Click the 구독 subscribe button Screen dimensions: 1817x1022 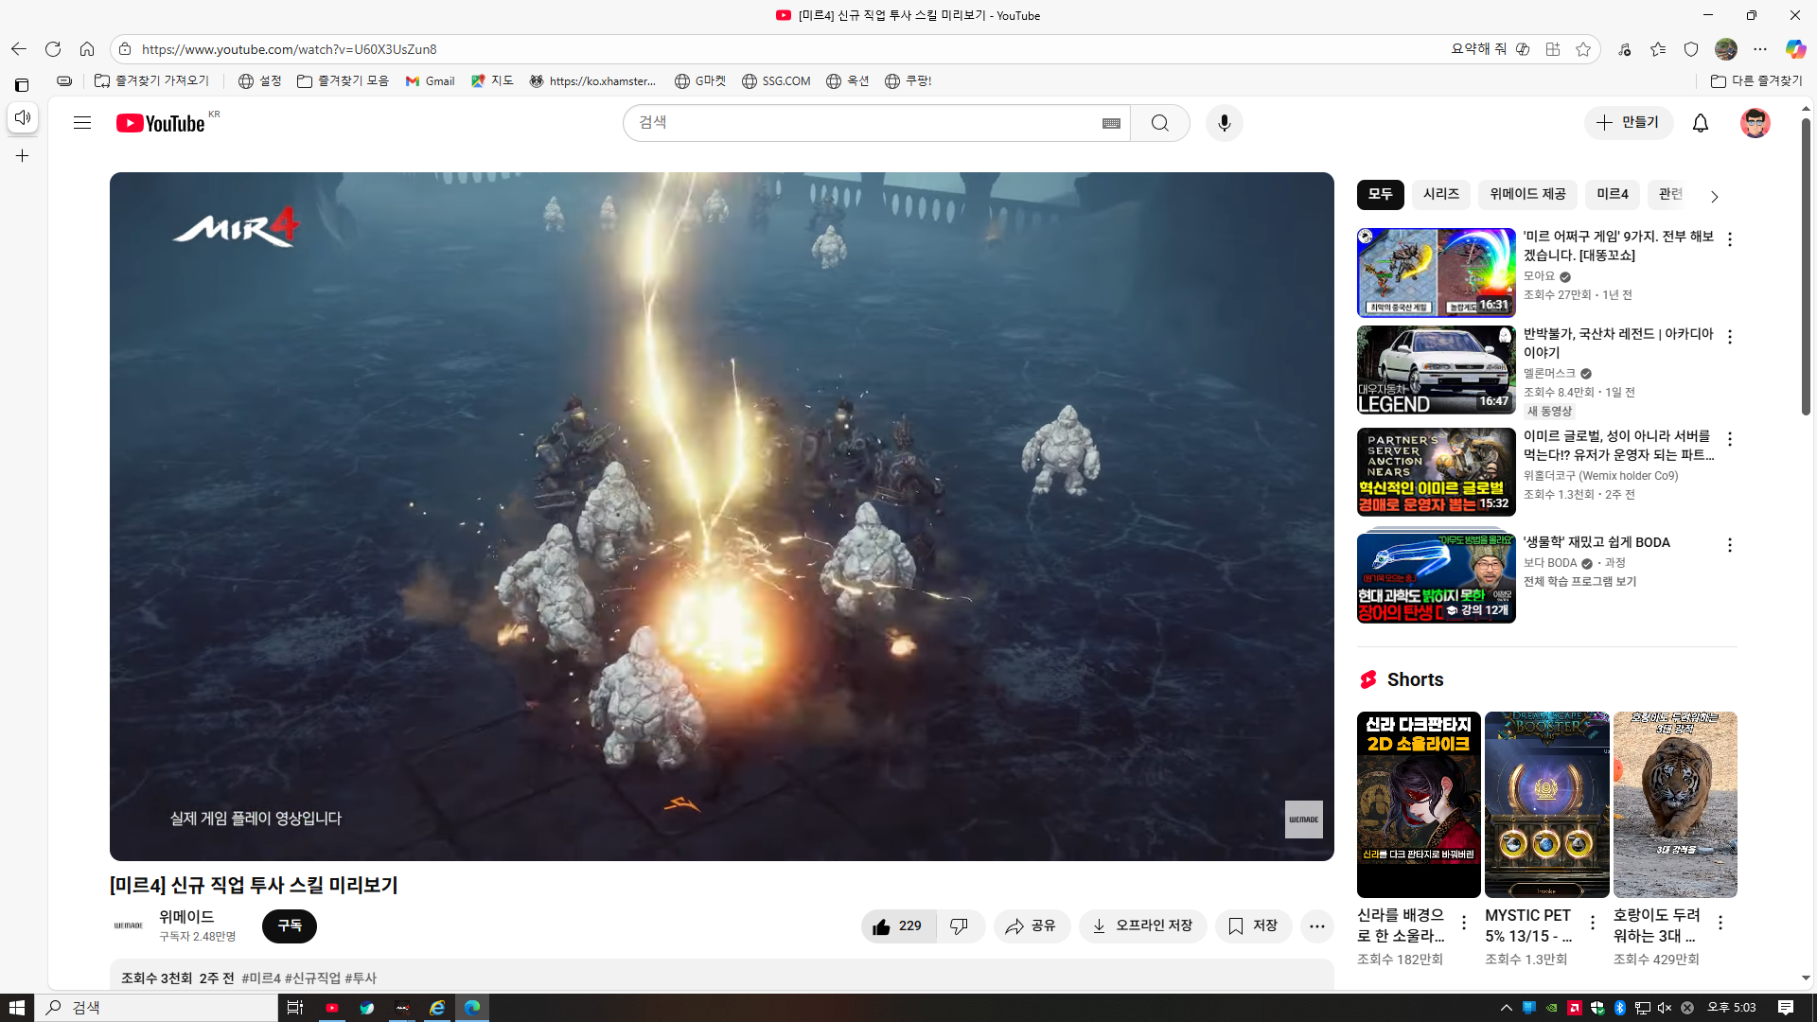(x=289, y=925)
